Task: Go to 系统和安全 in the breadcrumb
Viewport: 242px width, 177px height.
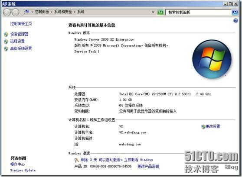Action: pyautogui.click(x=63, y=12)
